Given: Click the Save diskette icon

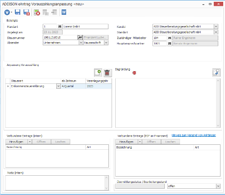Looking at the screenshot, I should [x=18, y=12].
